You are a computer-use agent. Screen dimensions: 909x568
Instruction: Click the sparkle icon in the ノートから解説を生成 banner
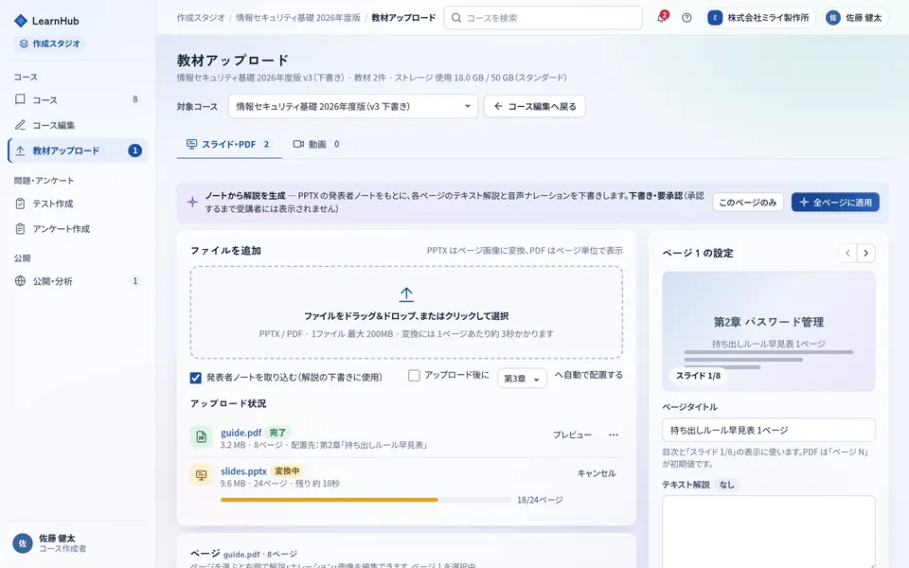pyautogui.click(x=192, y=202)
